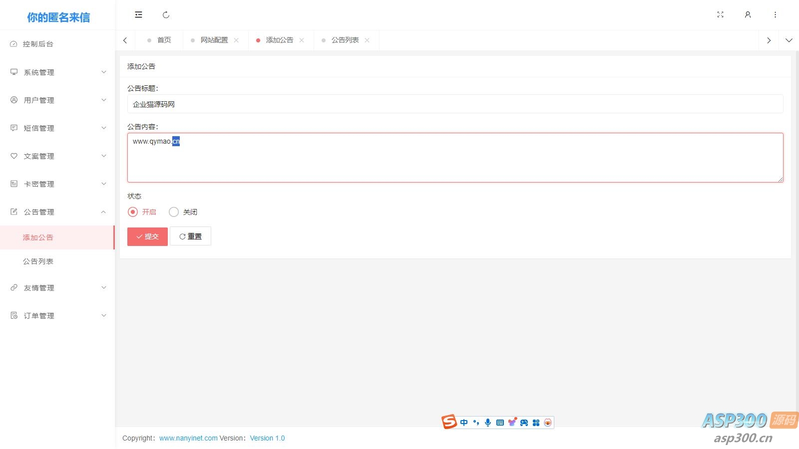Collapse the sidebar with the menu-fold icon
The width and height of the screenshot is (799, 449).
138,15
